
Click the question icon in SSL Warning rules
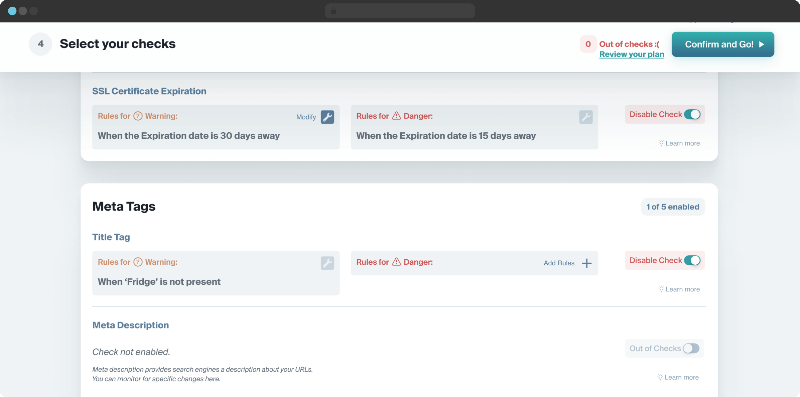pyautogui.click(x=138, y=116)
